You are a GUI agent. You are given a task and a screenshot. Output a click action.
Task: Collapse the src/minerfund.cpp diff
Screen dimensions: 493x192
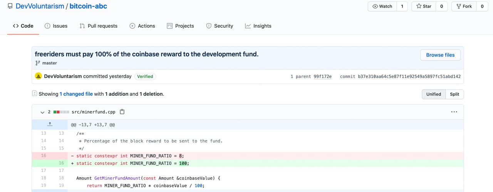coord(42,112)
